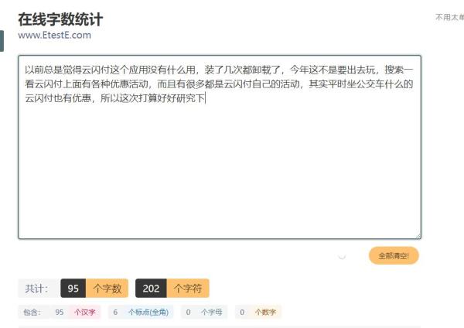The height and width of the screenshot is (328, 464).
Task: Select the orange 个字符 label
Action: (x=188, y=288)
